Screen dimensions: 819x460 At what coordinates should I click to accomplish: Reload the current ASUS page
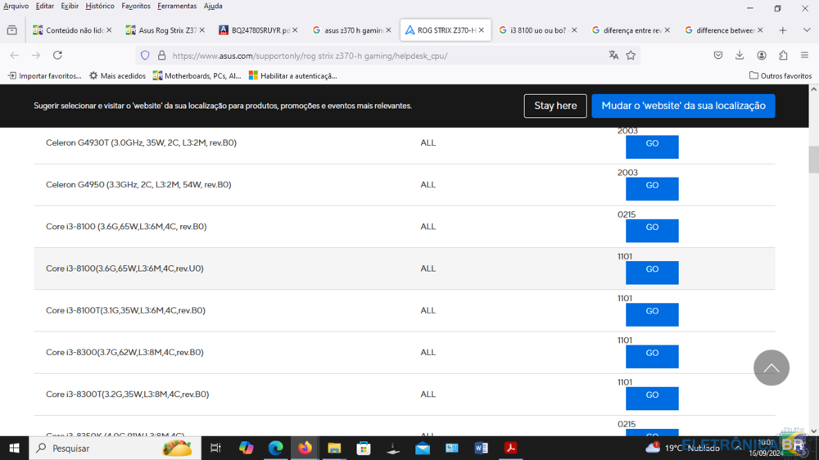[x=57, y=56]
